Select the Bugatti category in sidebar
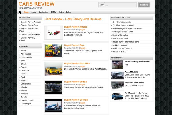 (24, 67)
